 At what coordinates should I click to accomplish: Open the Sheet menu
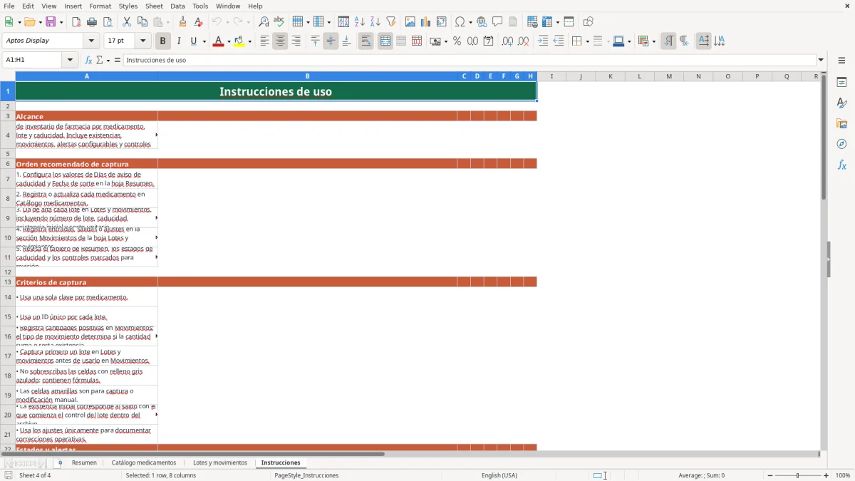tap(154, 6)
